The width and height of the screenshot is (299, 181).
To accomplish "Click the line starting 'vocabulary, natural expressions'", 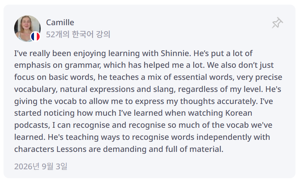I will 148,89.
